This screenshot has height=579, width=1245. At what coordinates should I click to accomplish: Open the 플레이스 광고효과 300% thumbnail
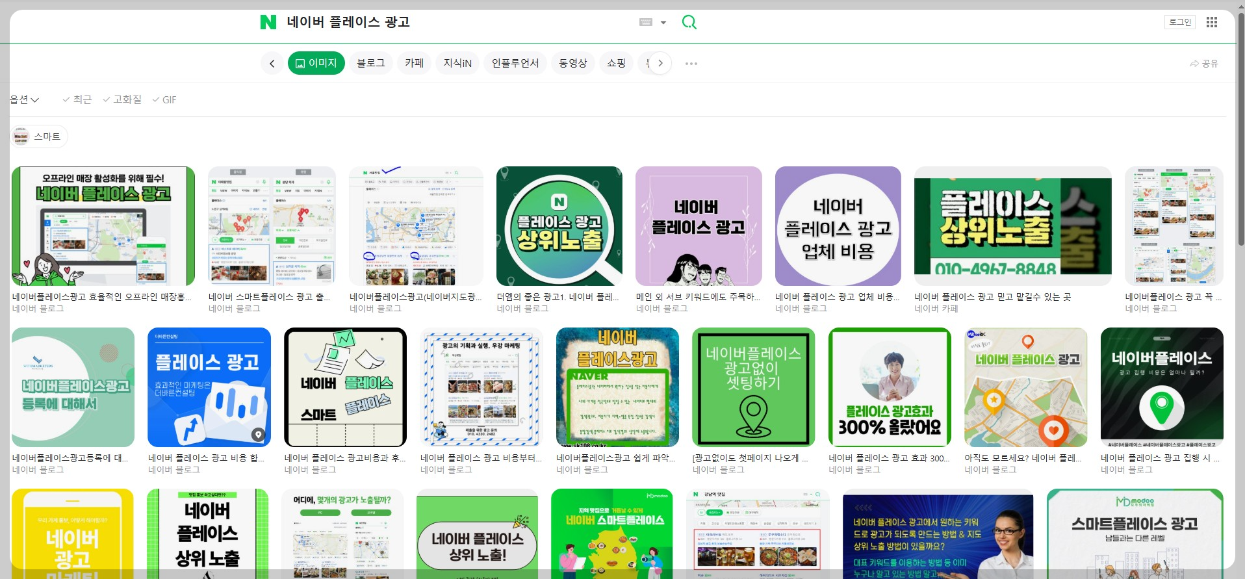coord(890,387)
